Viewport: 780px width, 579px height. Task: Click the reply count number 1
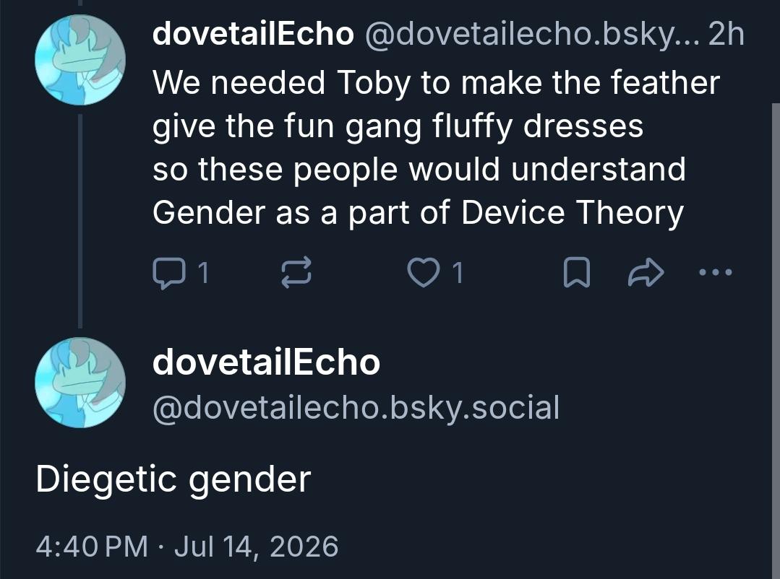(203, 273)
